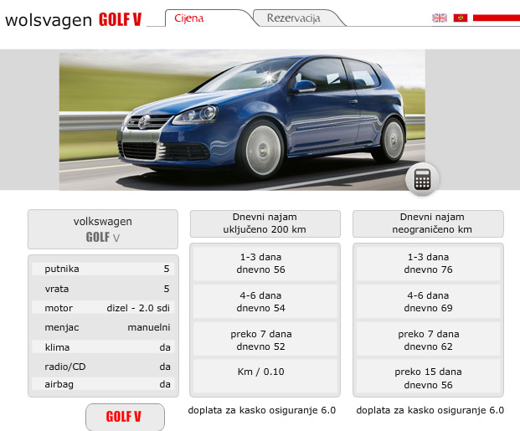Click the radio/CD da row
This screenshot has height=431, width=520.
(103, 367)
